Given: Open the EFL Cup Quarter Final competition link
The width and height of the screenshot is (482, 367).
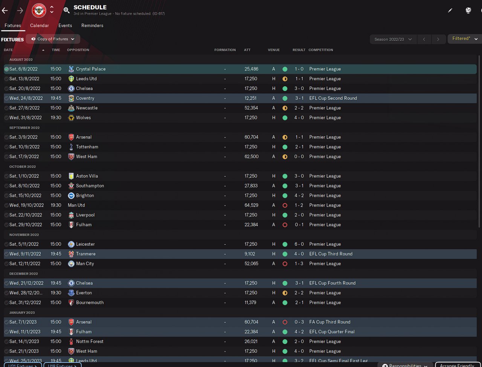Looking at the screenshot, I should coord(332,332).
